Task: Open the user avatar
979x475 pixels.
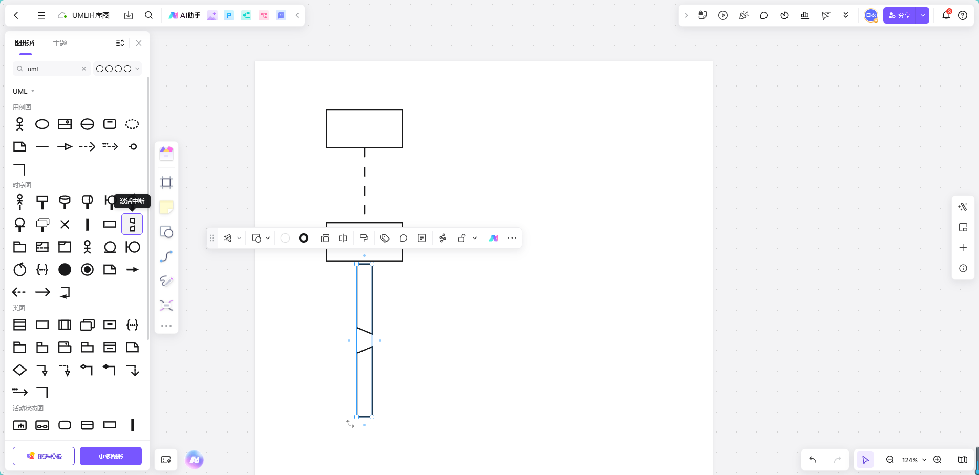Action: point(871,15)
